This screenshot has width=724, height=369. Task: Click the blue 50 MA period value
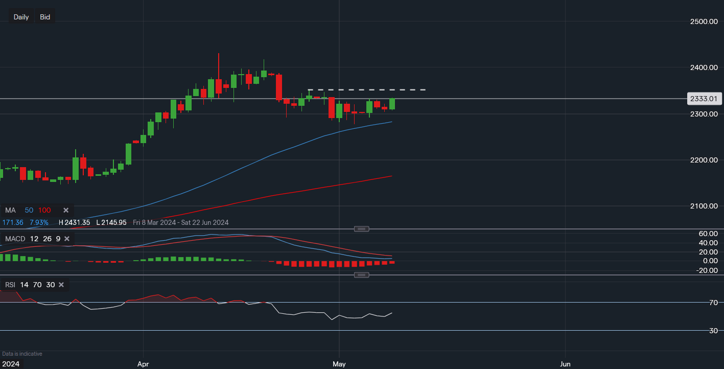(29, 210)
